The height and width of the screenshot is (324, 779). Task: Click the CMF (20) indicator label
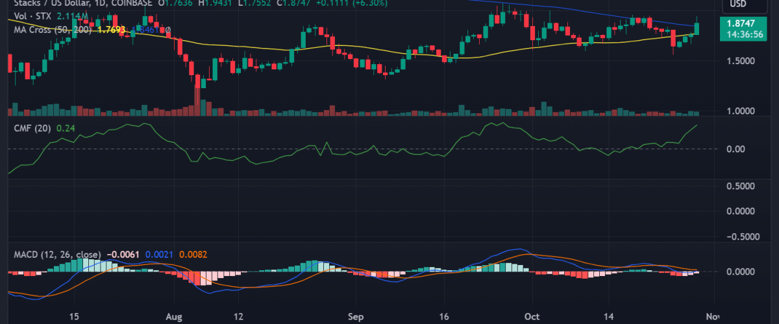coord(32,128)
